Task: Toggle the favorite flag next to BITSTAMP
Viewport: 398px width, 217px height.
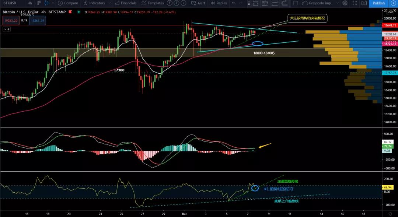Action: pos(70,11)
